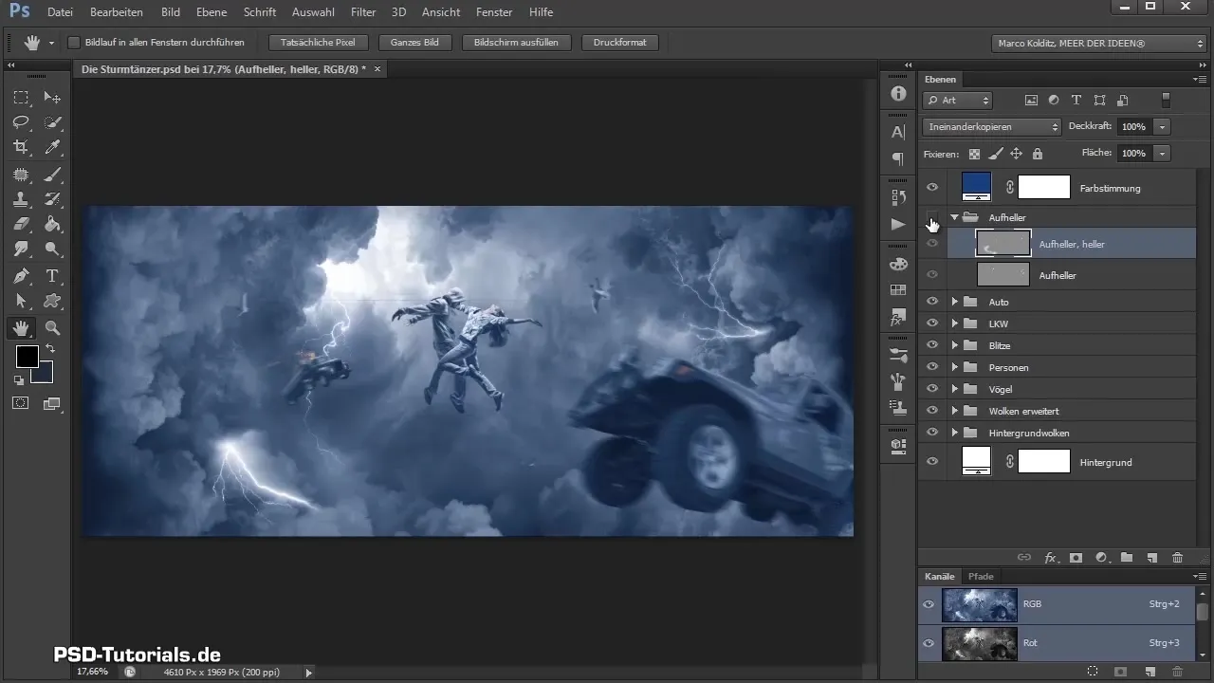Viewport: 1214px width, 683px height.
Task: Collapse the Aufheller group triangle
Action: click(x=954, y=218)
